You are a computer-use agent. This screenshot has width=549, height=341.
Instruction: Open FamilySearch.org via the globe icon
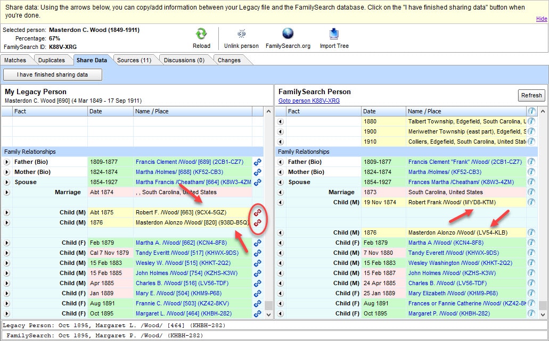coord(288,34)
